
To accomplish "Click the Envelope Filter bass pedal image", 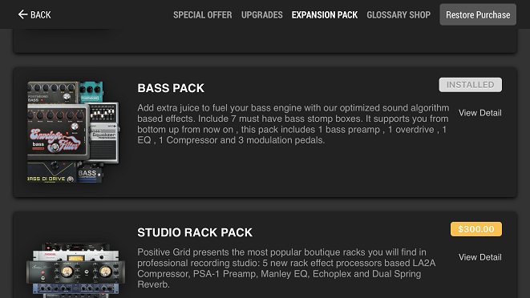I will [x=58, y=131].
